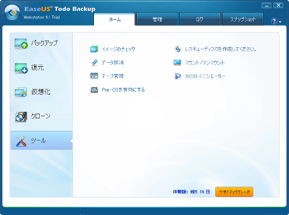This screenshot has width=289, height=215.
Task: Open the ログ tab
Action: click(200, 19)
